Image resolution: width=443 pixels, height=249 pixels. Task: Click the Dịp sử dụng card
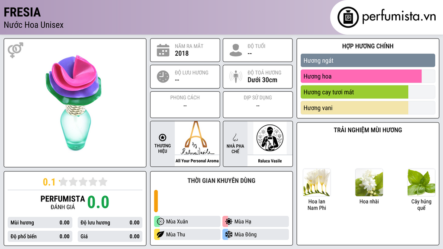point(258,105)
